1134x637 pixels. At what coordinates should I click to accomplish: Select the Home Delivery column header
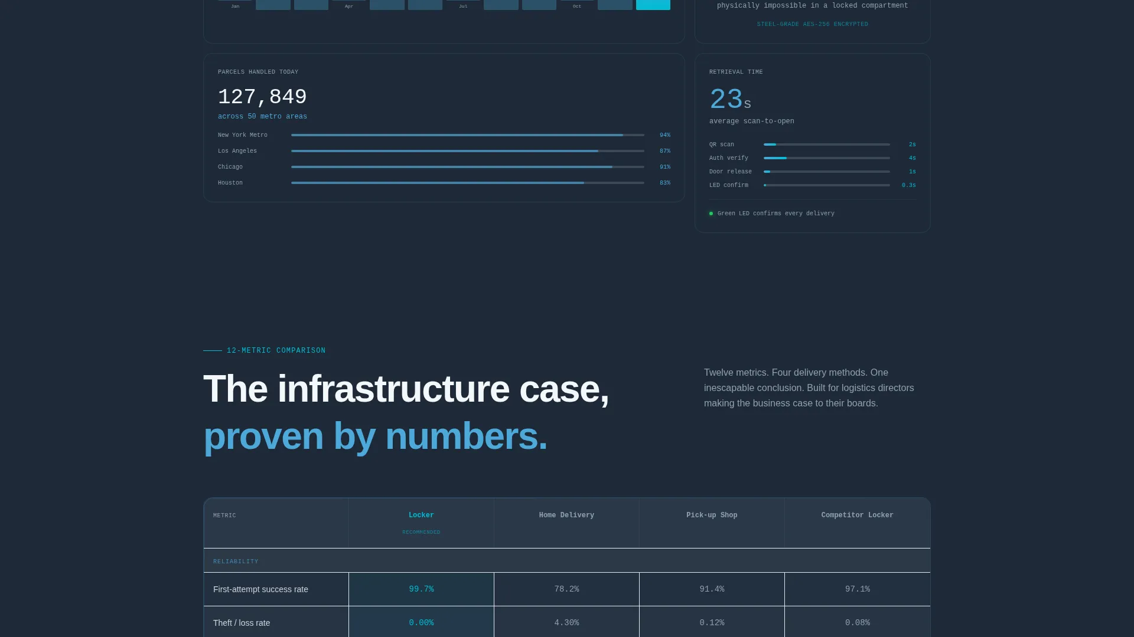pyautogui.click(x=566, y=523)
